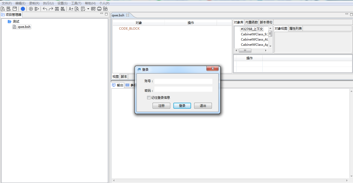This screenshot has height=183, width=353.
Task: Click the save disk icon
Action: pyautogui.click(x=15, y=9)
